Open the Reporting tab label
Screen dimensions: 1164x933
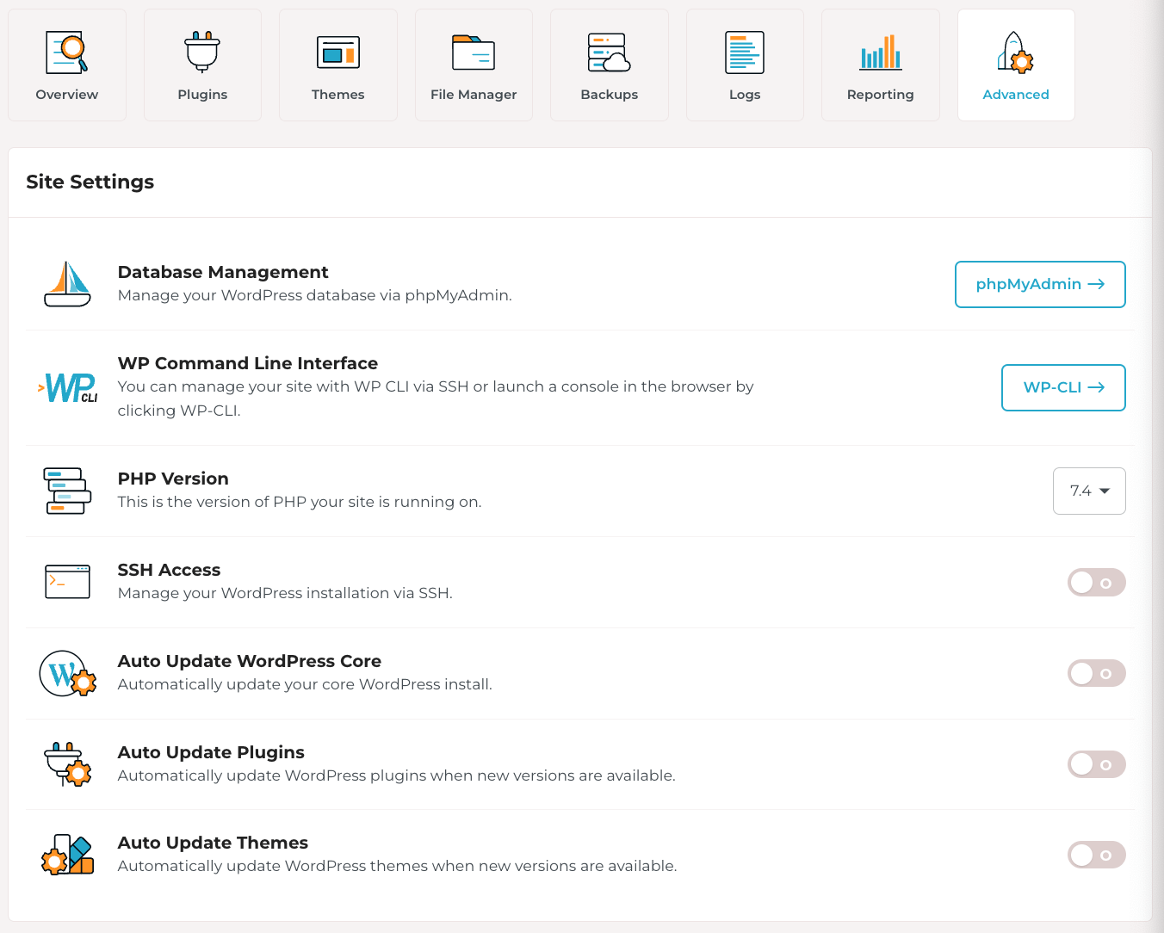pyautogui.click(x=880, y=95)
